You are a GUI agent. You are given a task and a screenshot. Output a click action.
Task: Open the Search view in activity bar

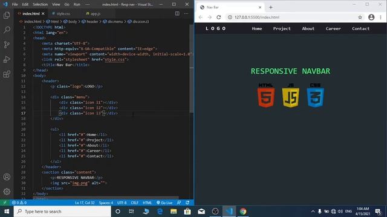(x=7, y=30)
